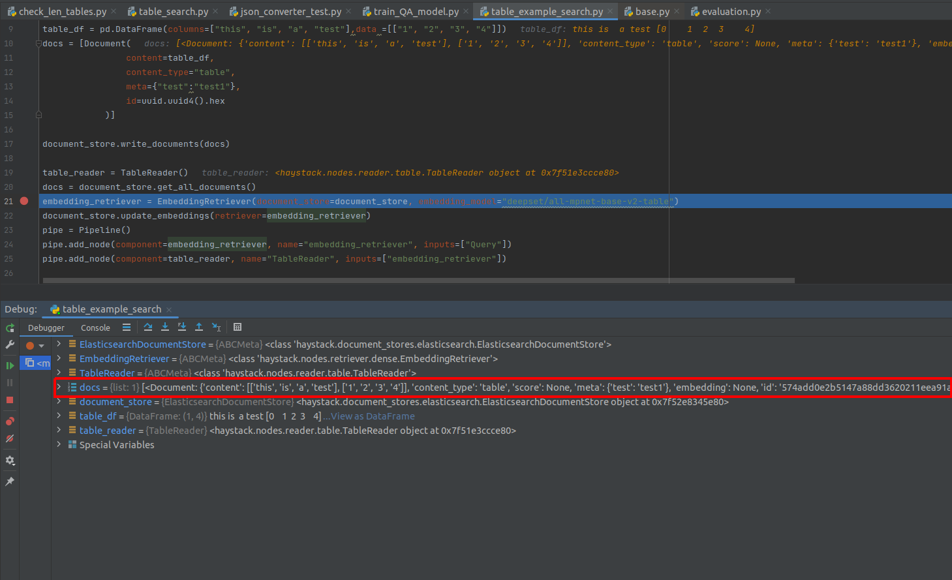This screenshot has height=580, width=952.
Task: Expand the EmbeddingRetriever variable
Action: [x=59, y=358]
